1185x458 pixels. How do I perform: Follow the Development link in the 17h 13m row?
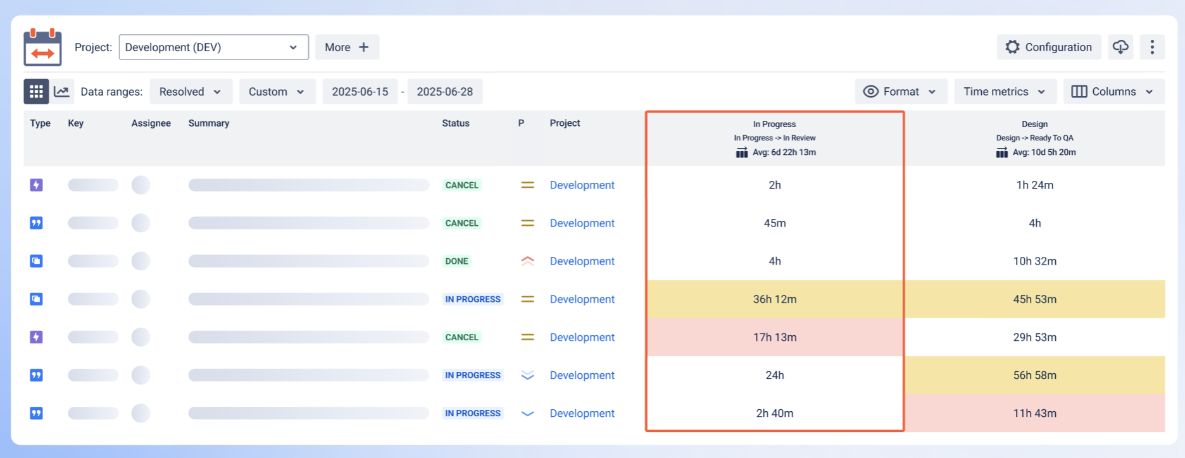click(582, 337)
